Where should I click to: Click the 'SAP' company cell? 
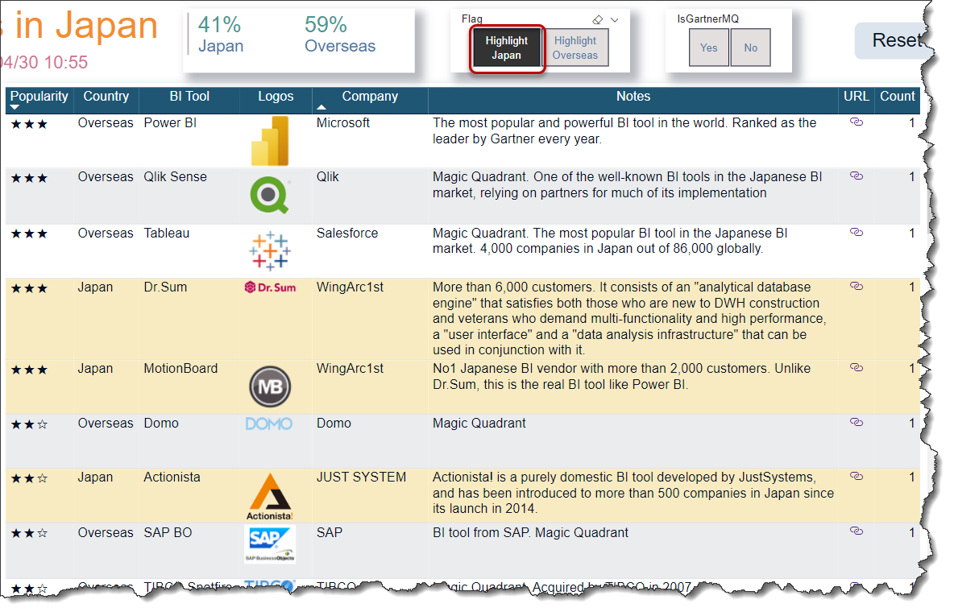click(x=330, y=533)
